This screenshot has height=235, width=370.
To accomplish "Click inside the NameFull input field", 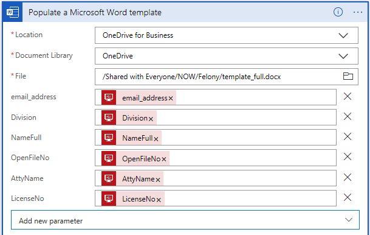I will [x=216, y=138].
